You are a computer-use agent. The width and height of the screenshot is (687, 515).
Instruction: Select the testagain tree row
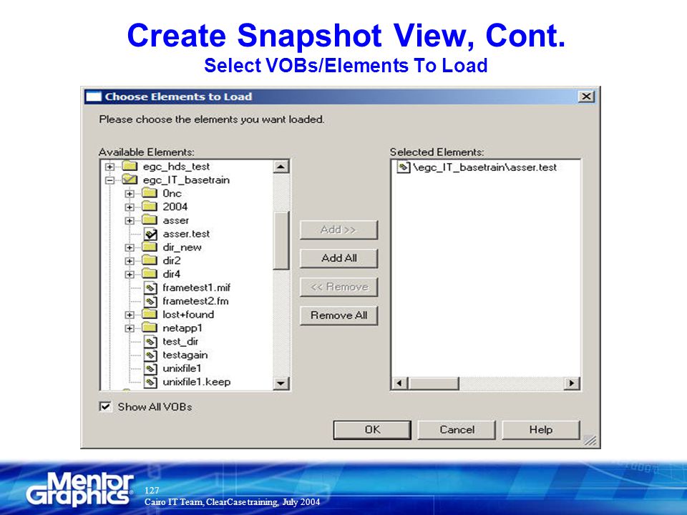pos(176,355)
